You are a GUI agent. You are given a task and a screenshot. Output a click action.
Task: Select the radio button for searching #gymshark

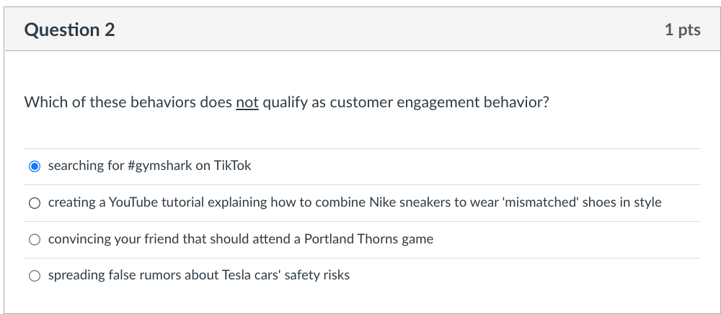pos(35,166)
